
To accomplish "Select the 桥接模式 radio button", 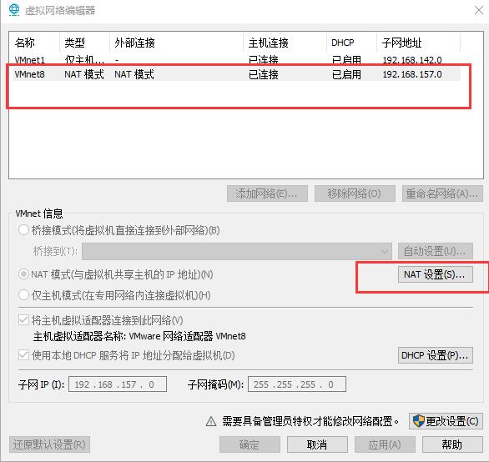I will pyautogui.click(x=23, y=230).
